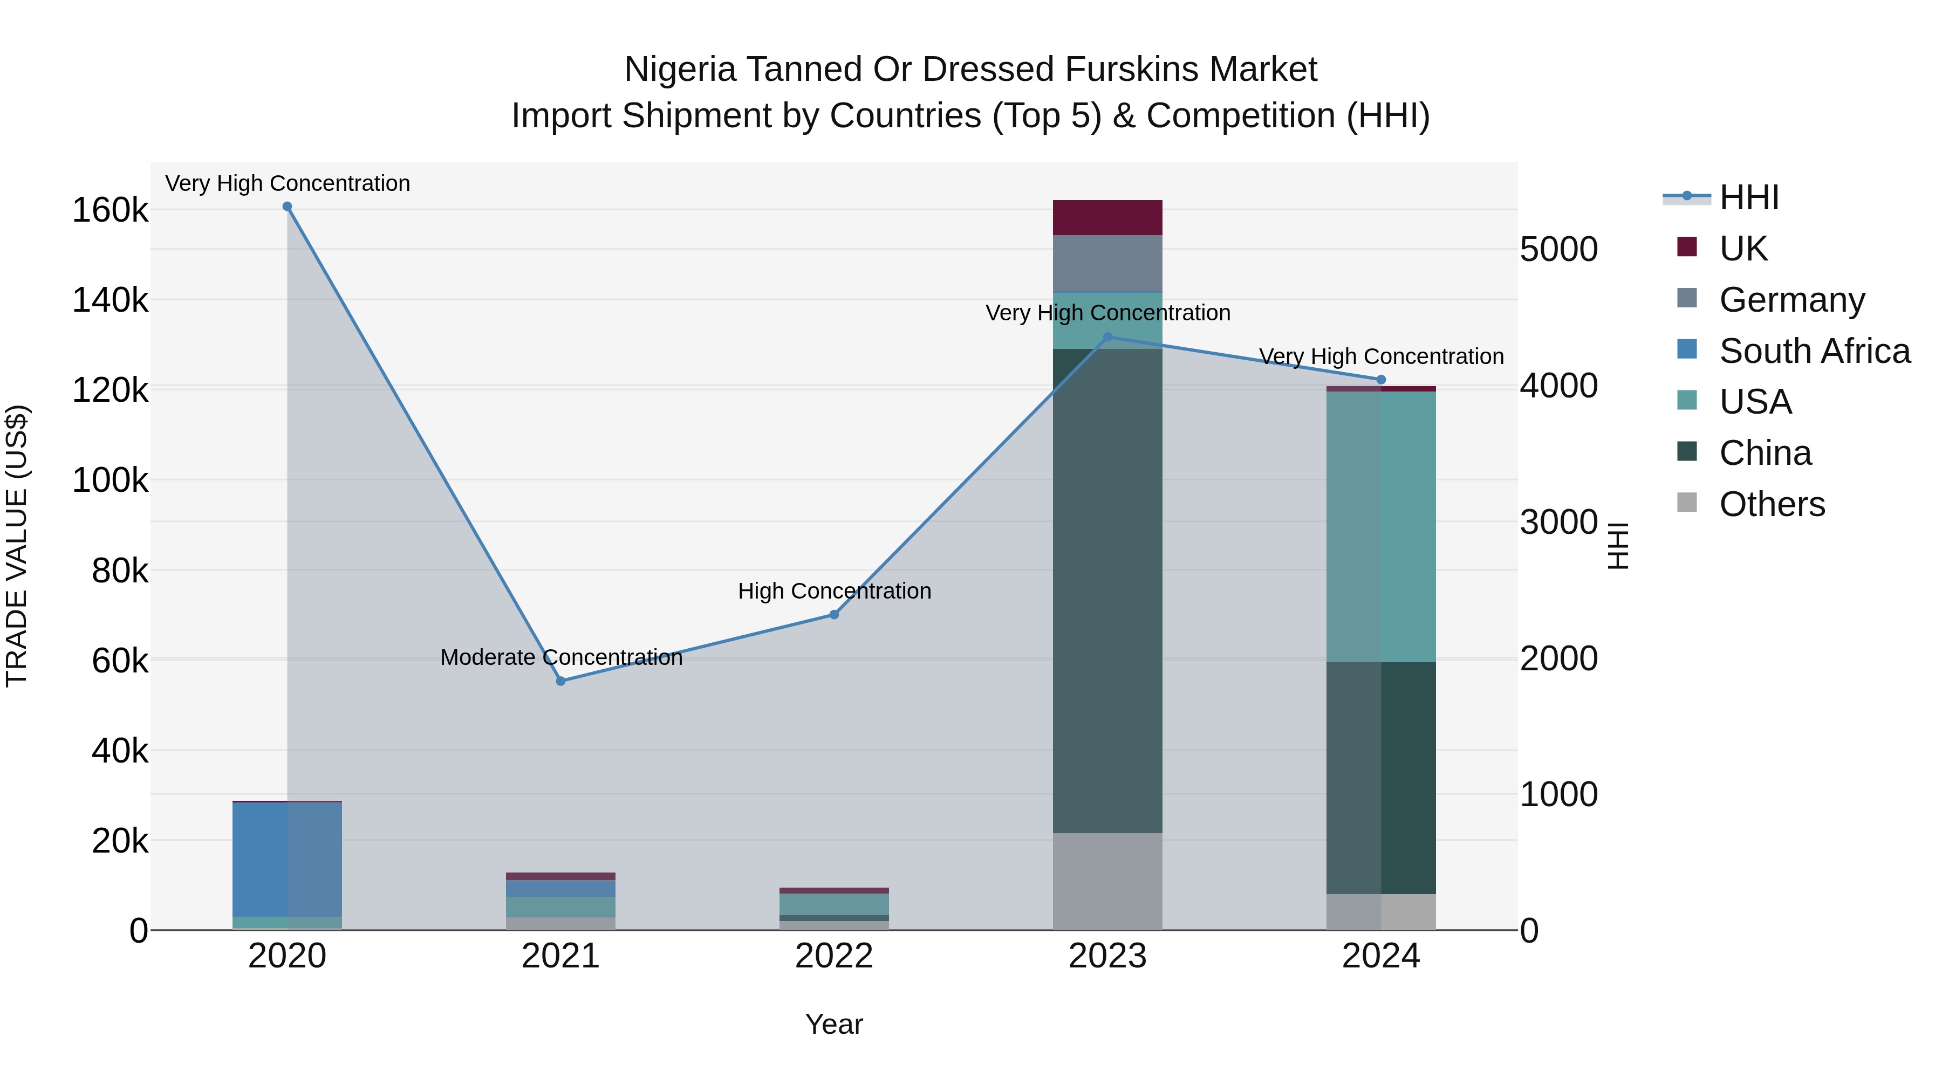This screenshot has height=1092, width=1942.
Task: Click the subtitle 'Import Shipment by Countries'
Action: (746, 116)
